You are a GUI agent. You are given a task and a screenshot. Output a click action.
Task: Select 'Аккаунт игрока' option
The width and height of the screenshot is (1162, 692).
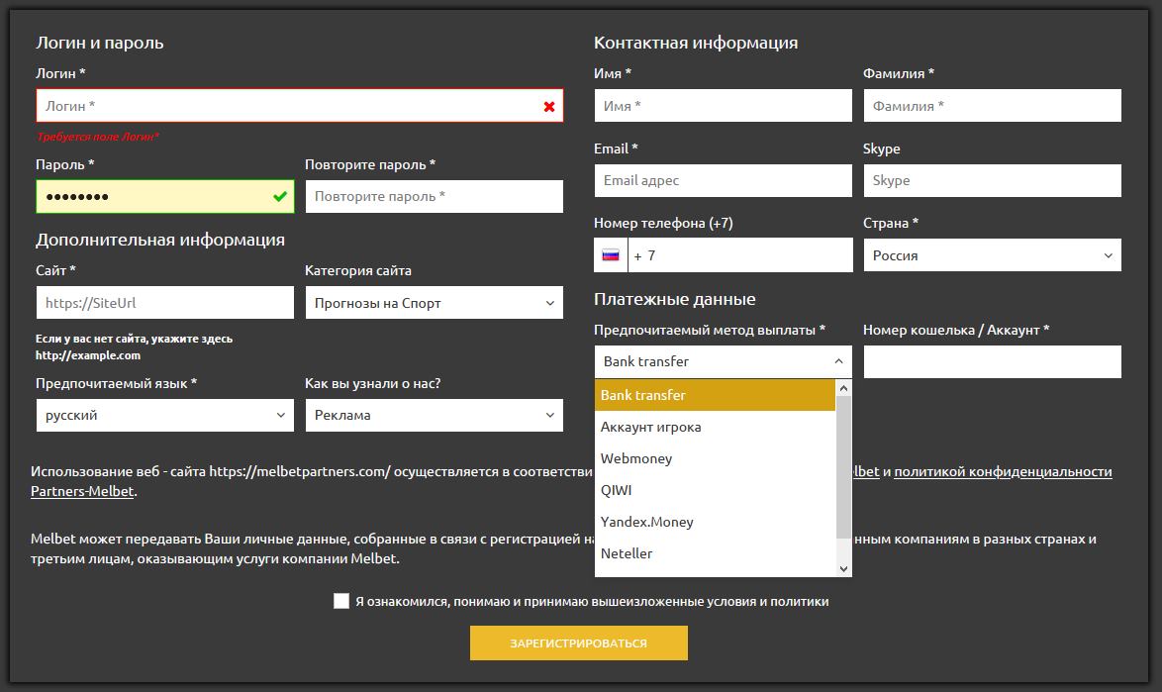click(x=650, y=427)
